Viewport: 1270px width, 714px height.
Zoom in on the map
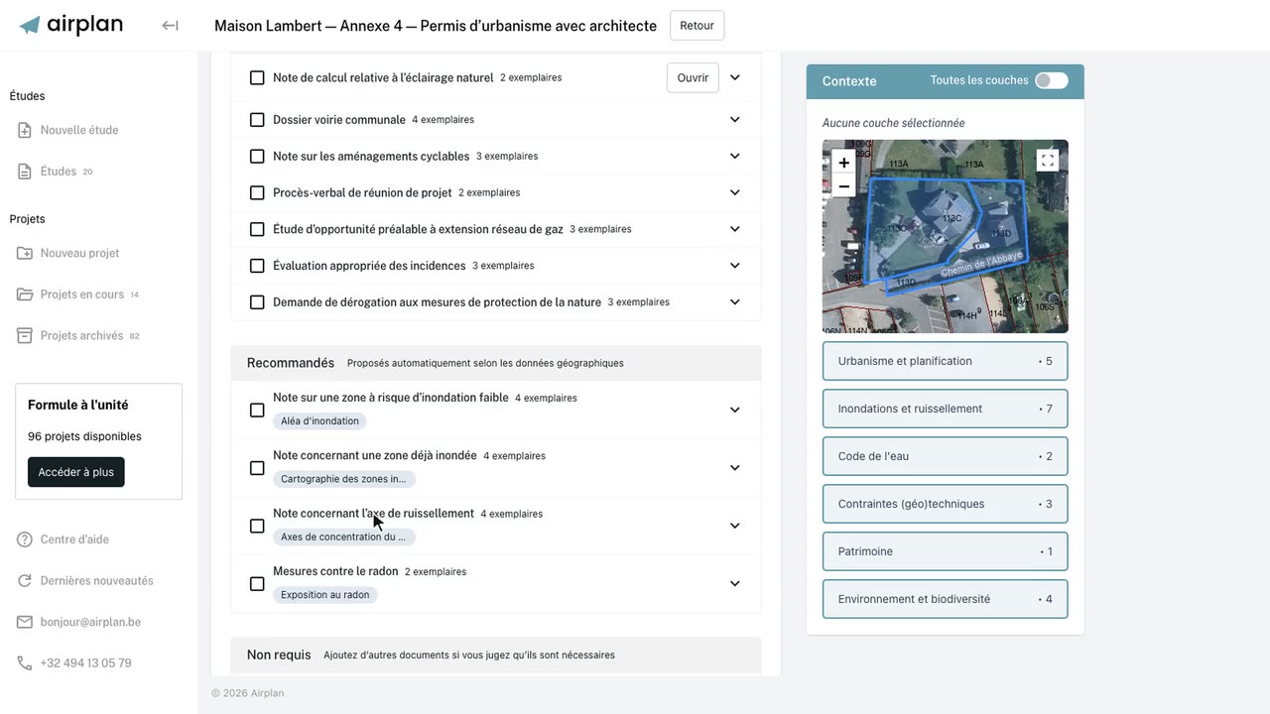click(x=843, y=163)
